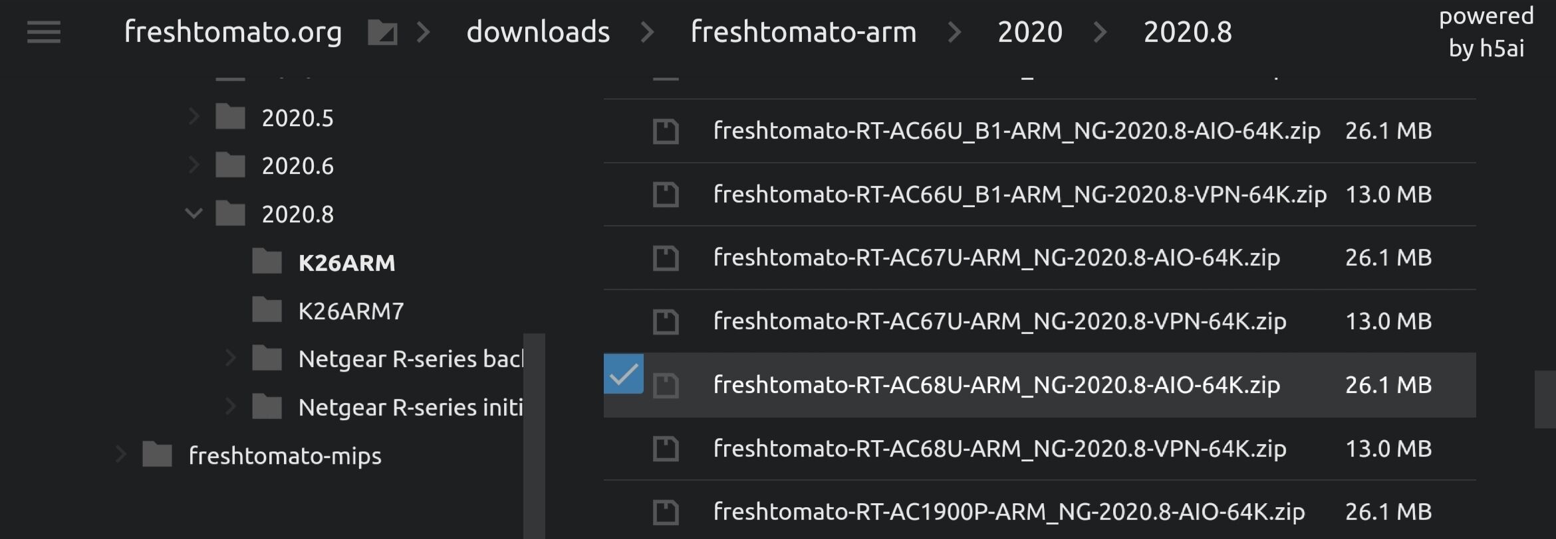Go to the 2020 breadcrumb
The height and width of the screenshot is (539, 1556).
point(1030,32)
